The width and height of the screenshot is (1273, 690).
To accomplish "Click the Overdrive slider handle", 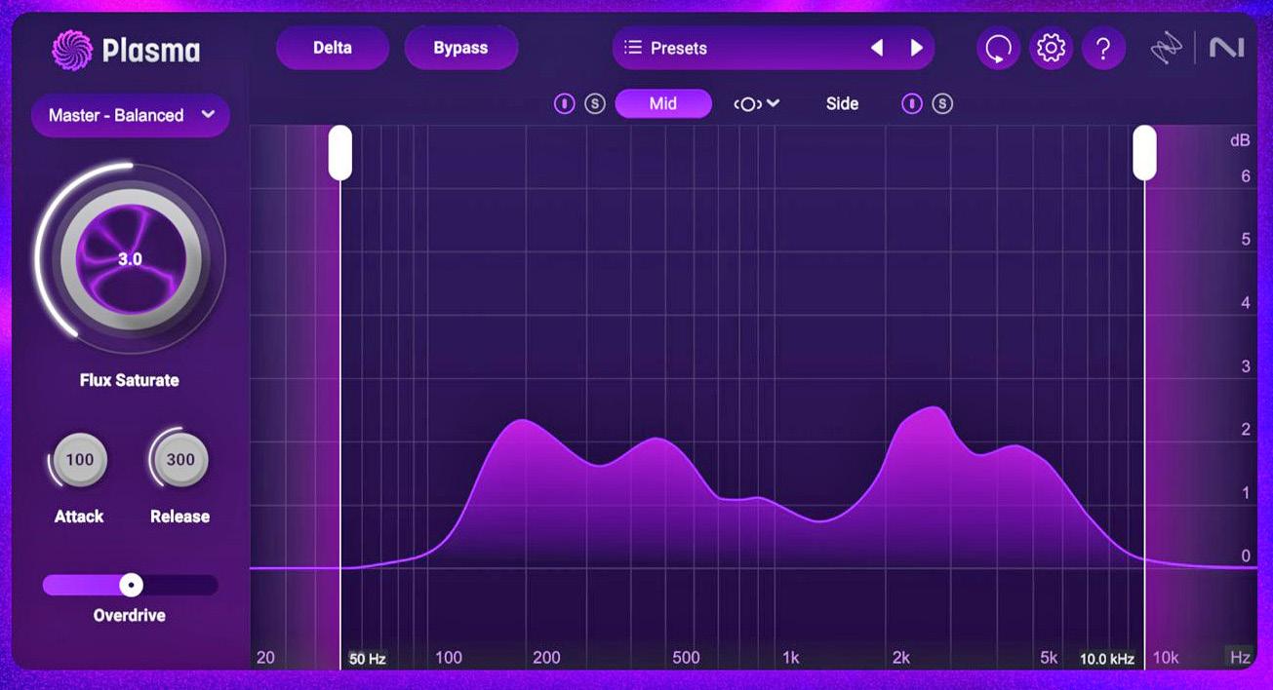I will pos(131,585).
